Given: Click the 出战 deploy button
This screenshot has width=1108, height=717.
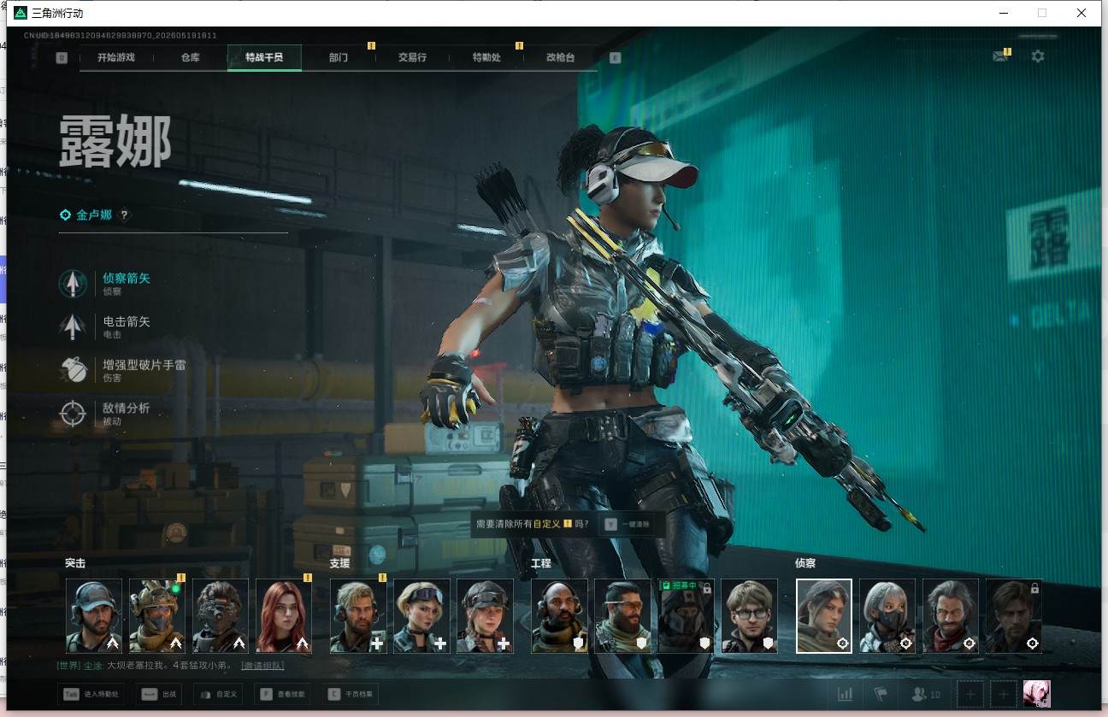Looking at the screenshot, I should coord(159,695).
